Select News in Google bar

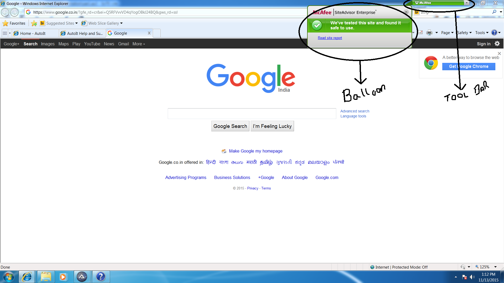(x=109, y=44)
